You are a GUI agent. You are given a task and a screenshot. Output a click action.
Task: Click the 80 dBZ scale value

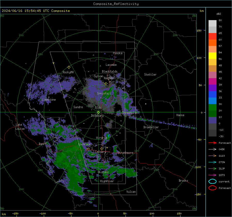coord(220,20)
